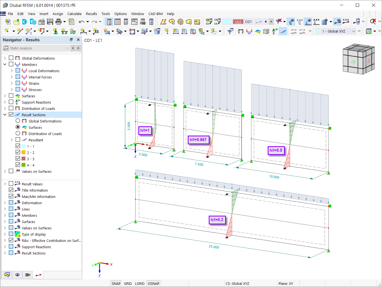Uncheck the Max/Min Information checkbox

pyautogui.click(x=11, y=196)
